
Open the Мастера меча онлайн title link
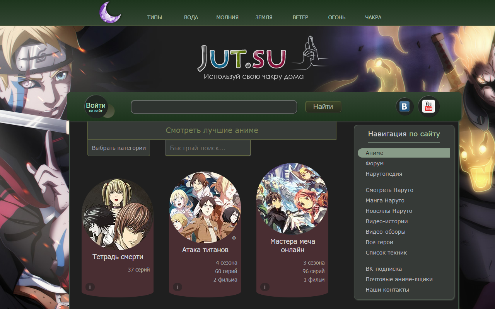293,246
